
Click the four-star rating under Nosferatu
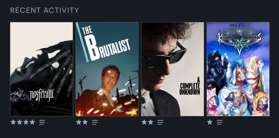click(x=23, y=122)
